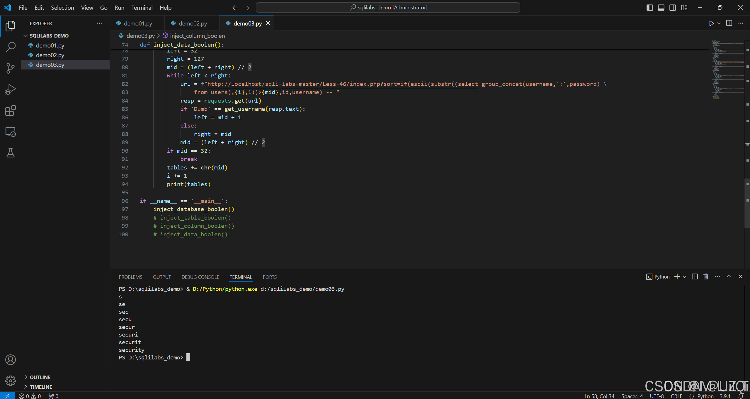The image size is (750, 399).
Task: Expand the OUTLINE section
Action: click(x=40, y=377)
